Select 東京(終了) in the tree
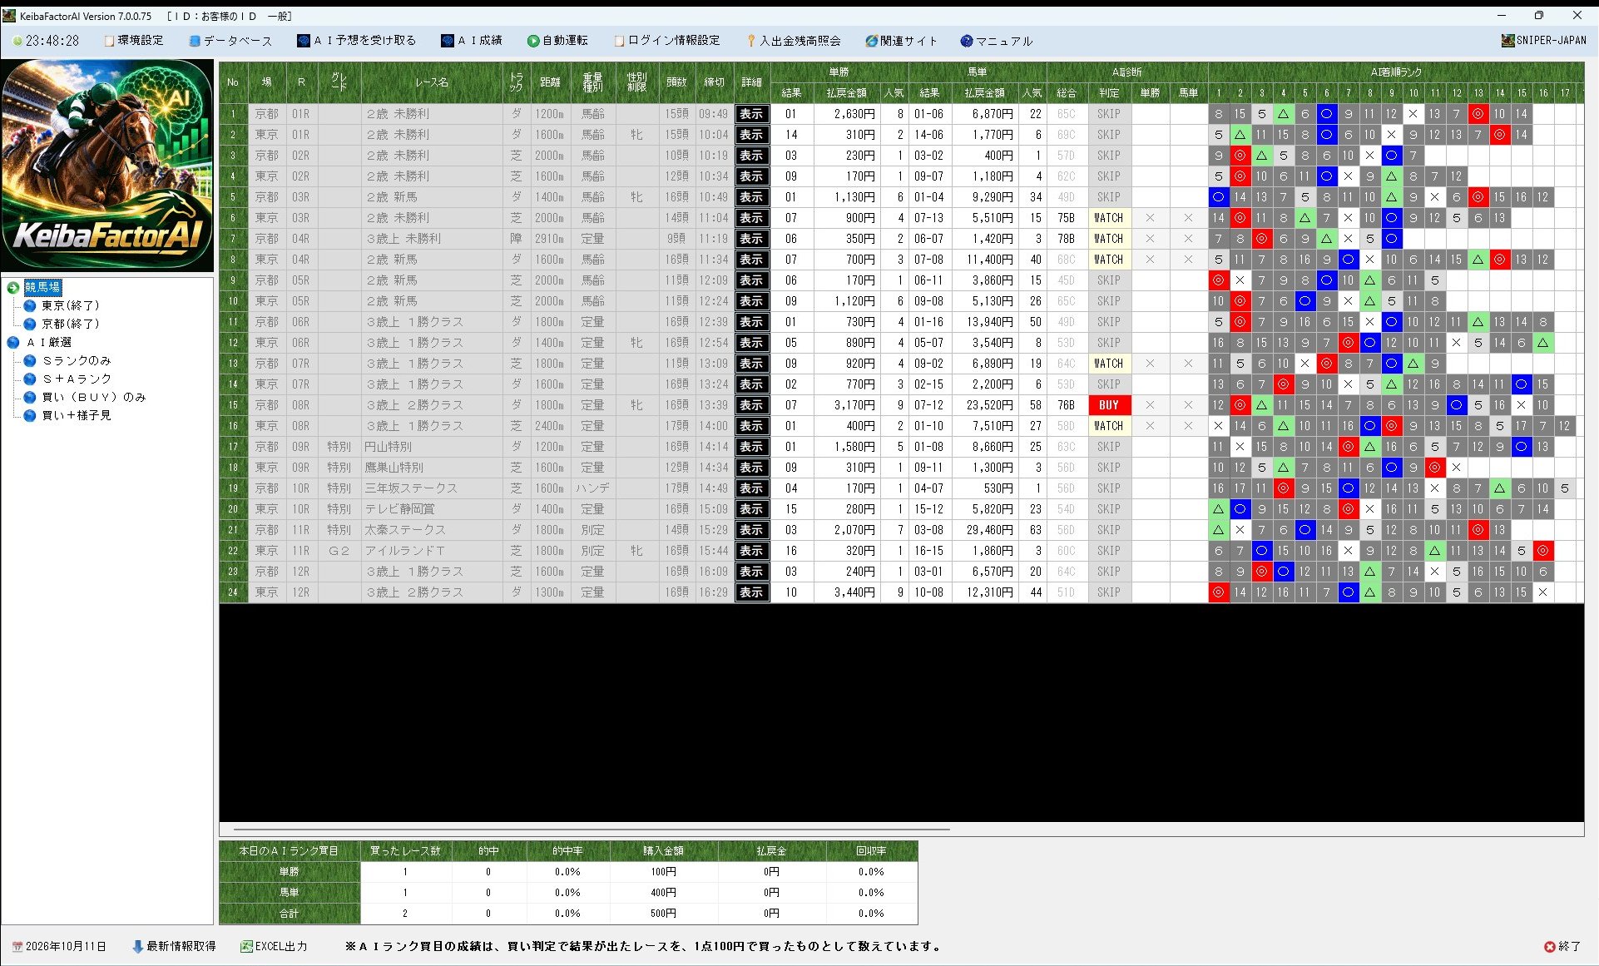This screenshot has width=1599, height=966. [71, 305]
